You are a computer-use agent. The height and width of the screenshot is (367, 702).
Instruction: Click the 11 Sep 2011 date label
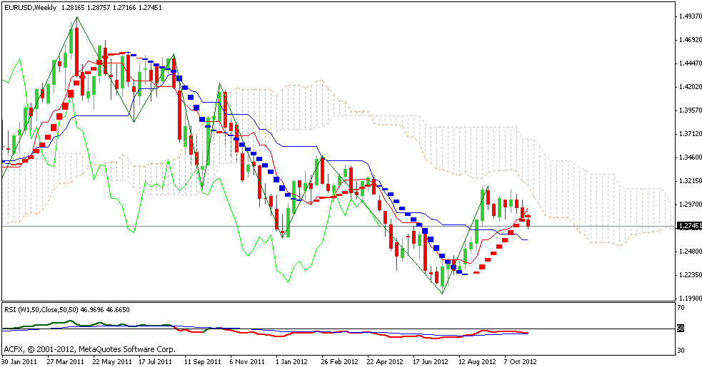tap(203, 361)
